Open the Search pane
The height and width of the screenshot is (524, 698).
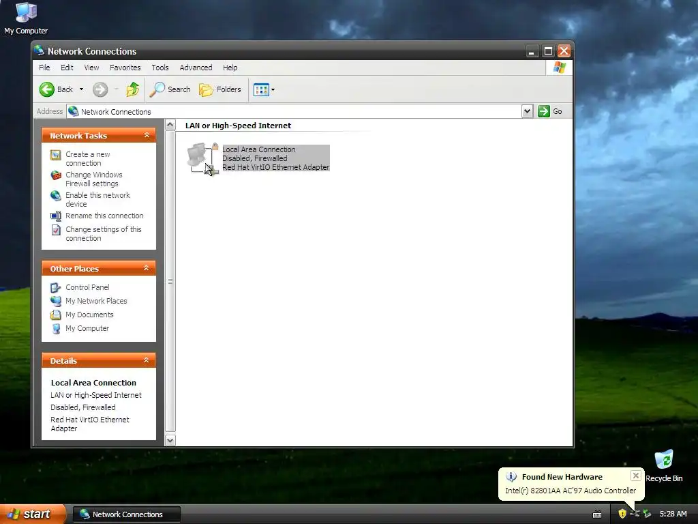point(170,89)
